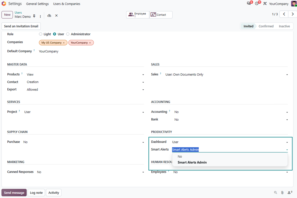Go to the previous user record
The image size is (297, 198).
(x=284, y=14)
